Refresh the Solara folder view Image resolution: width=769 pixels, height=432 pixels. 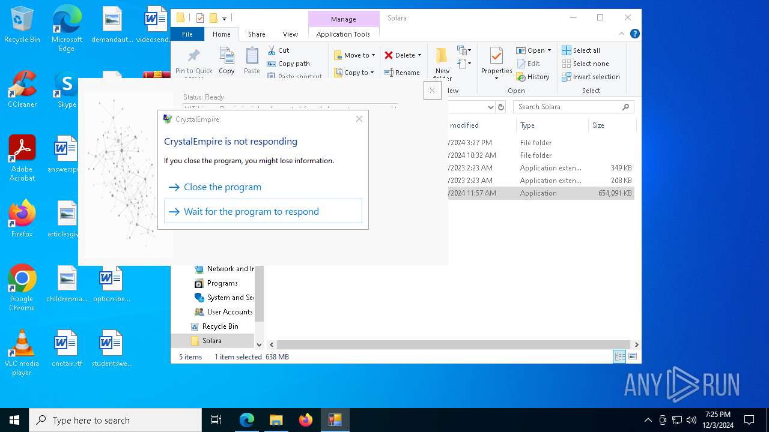pos(501,107)
